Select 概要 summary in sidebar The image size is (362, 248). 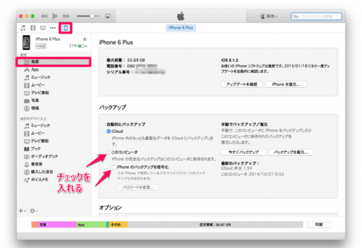(x=53, y=62)
